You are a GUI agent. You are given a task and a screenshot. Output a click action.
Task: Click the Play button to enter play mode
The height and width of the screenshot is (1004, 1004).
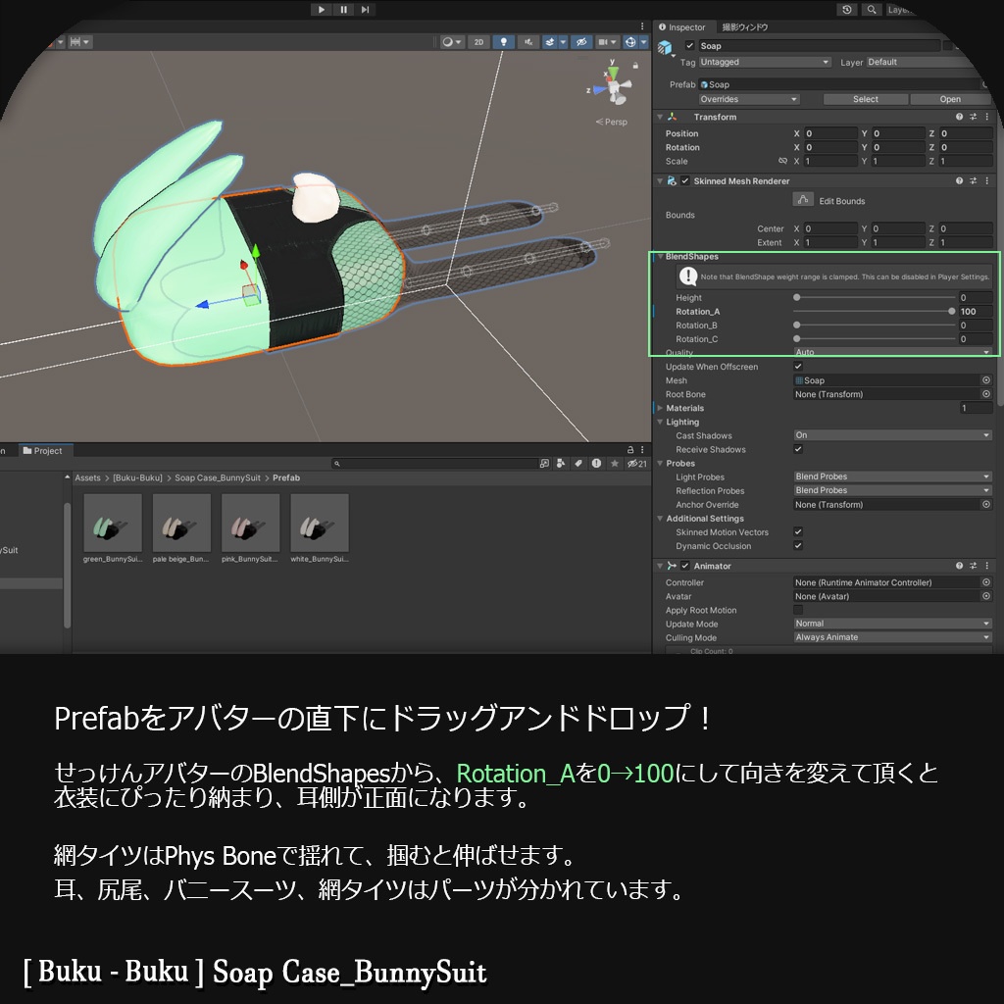tap(322, 10)
